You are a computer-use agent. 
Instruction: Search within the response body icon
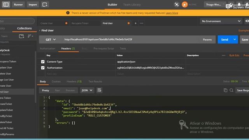[x=231, y=90]
